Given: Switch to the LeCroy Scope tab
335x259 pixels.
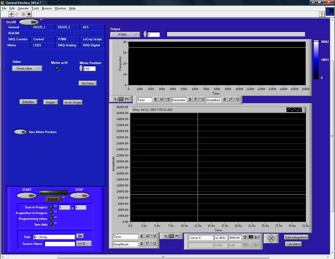Looking at the screenshot, I should tap(92, 39).
